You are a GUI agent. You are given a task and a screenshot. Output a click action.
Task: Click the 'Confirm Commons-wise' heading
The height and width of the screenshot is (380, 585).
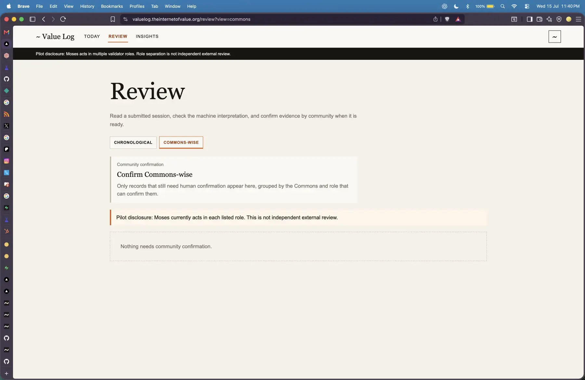[155, 175]
